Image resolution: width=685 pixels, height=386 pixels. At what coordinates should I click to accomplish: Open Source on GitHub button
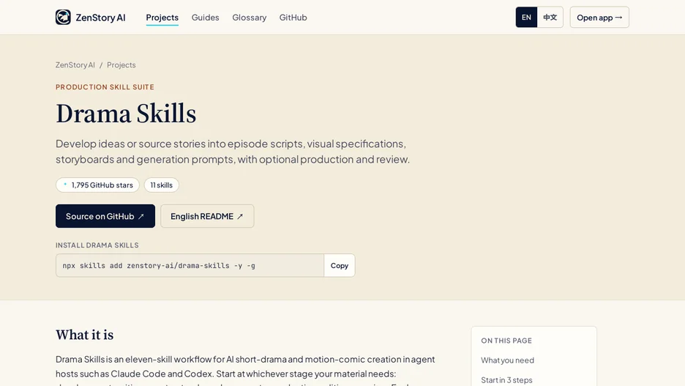105,216
